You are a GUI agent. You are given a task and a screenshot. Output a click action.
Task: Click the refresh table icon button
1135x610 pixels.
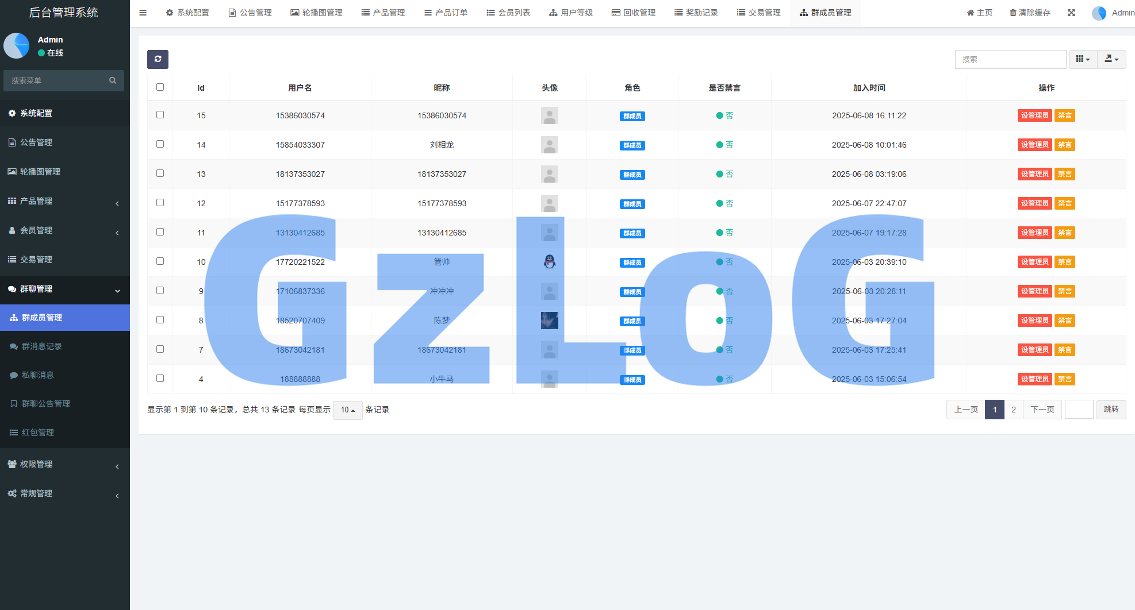click(x=158, y=59)
